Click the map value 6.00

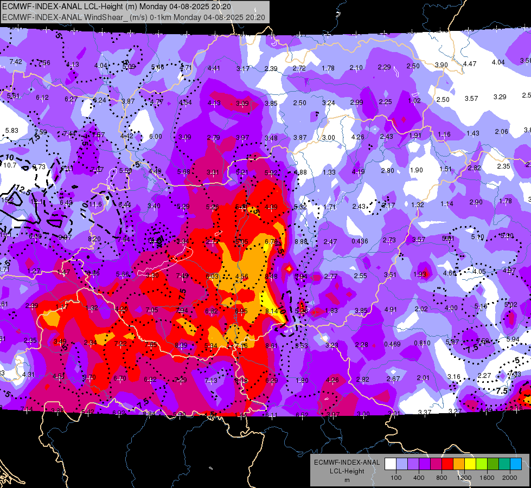click(x=156, y=136)
